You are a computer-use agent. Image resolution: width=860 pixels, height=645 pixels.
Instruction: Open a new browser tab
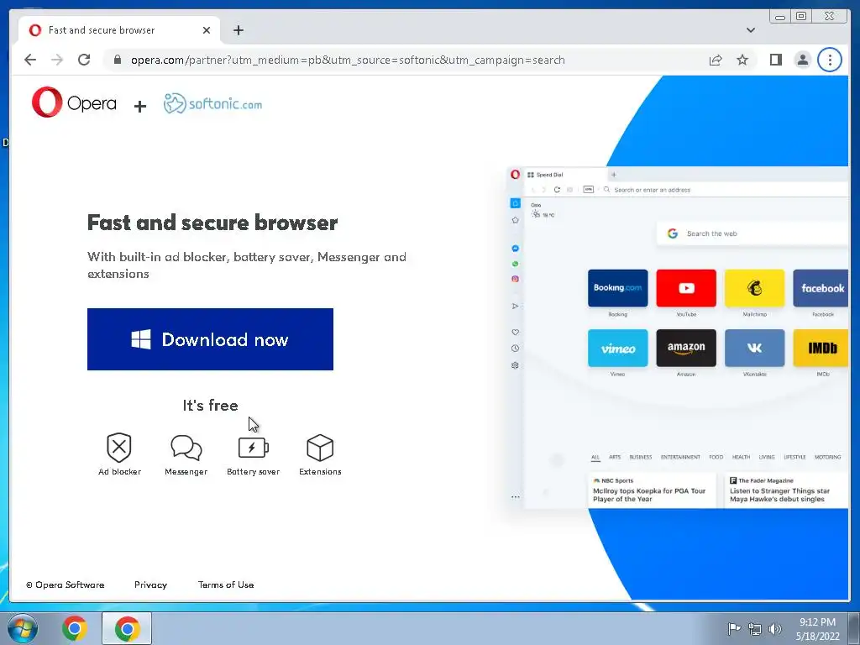[238, 30]
